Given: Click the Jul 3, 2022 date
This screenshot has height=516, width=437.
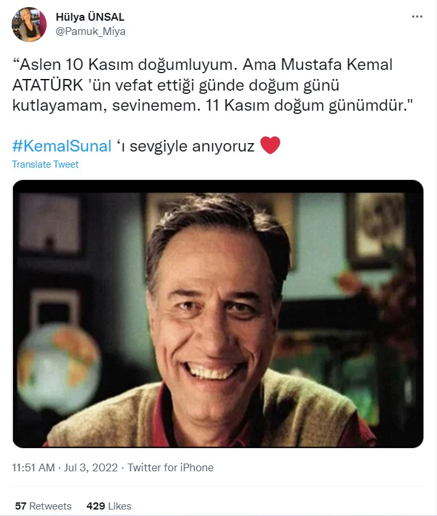Looking at the screenshot, I should (91, 467).
